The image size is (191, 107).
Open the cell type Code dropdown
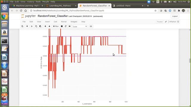(80, 26)
